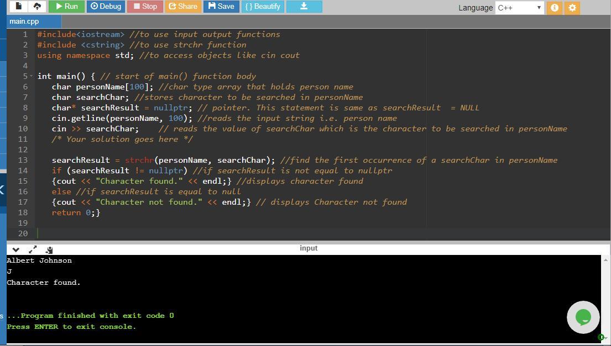
Task: Open the info icon next to Language
Action: [x=555, y=8]
